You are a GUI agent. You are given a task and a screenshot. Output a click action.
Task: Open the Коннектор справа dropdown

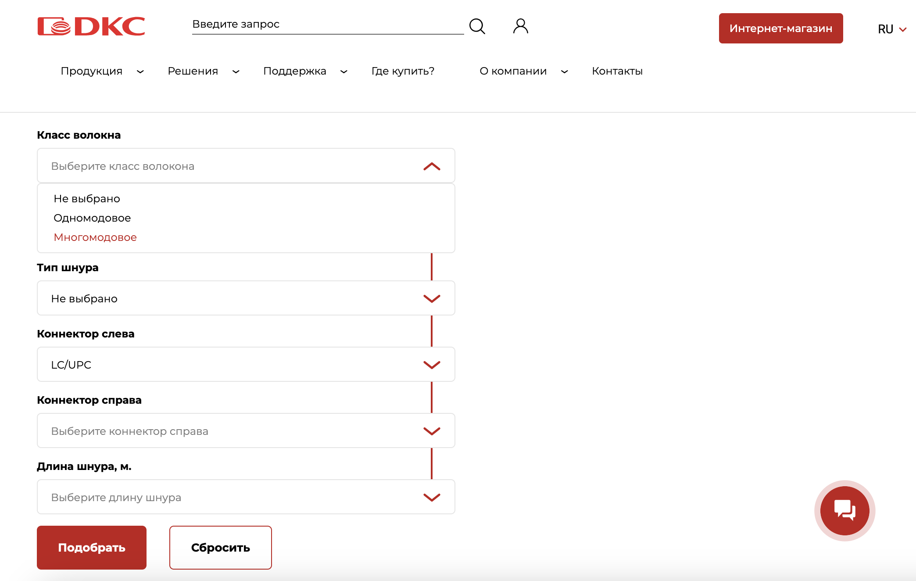pos(246,431)
